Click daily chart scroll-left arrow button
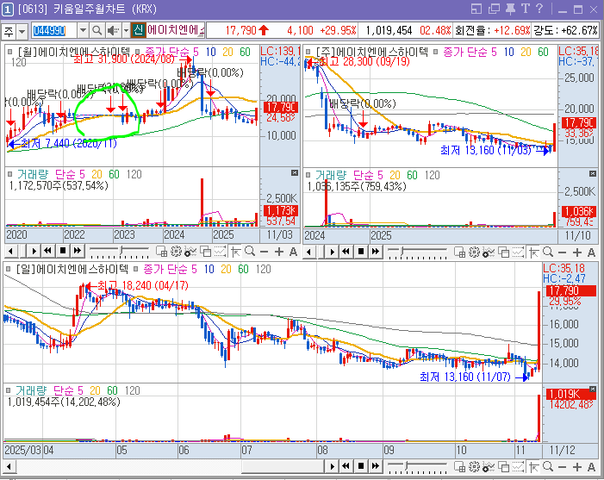The height and width of the screenshot is (480, 604). point(9,467)
